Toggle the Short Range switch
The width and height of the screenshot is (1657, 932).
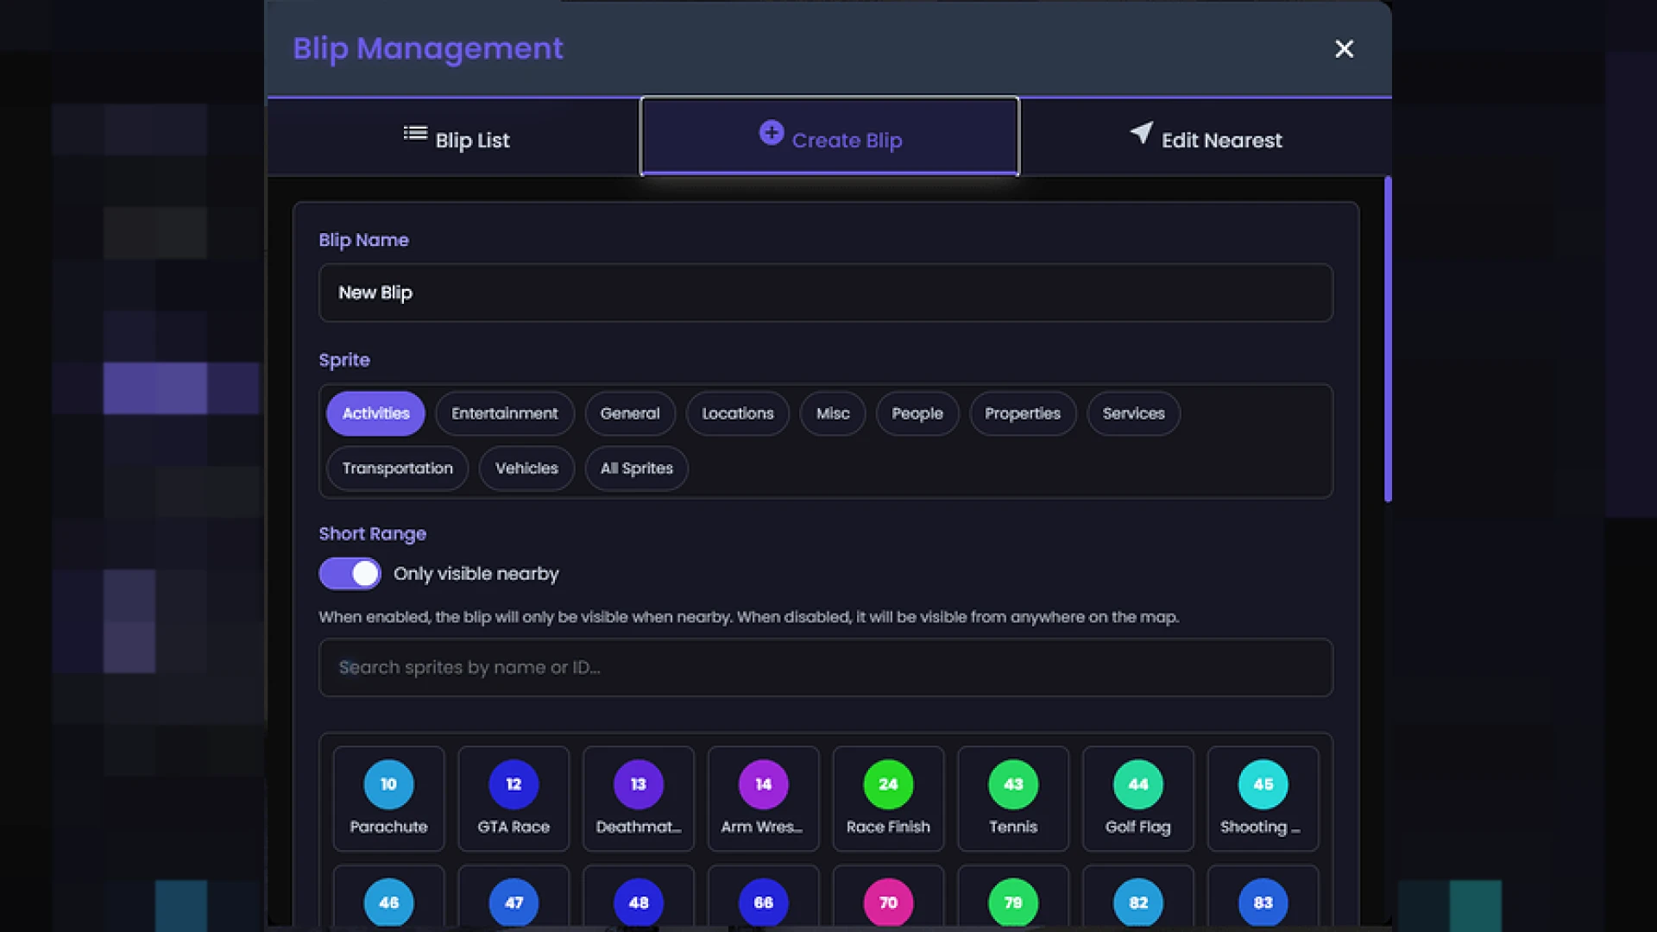[x=350, y=574]
